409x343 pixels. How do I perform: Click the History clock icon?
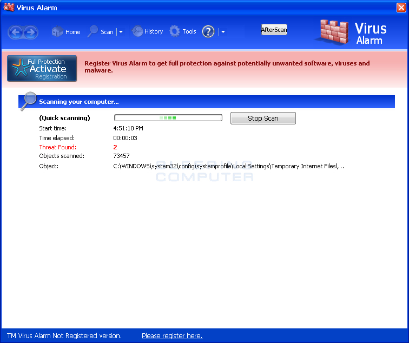click(137, 31)
